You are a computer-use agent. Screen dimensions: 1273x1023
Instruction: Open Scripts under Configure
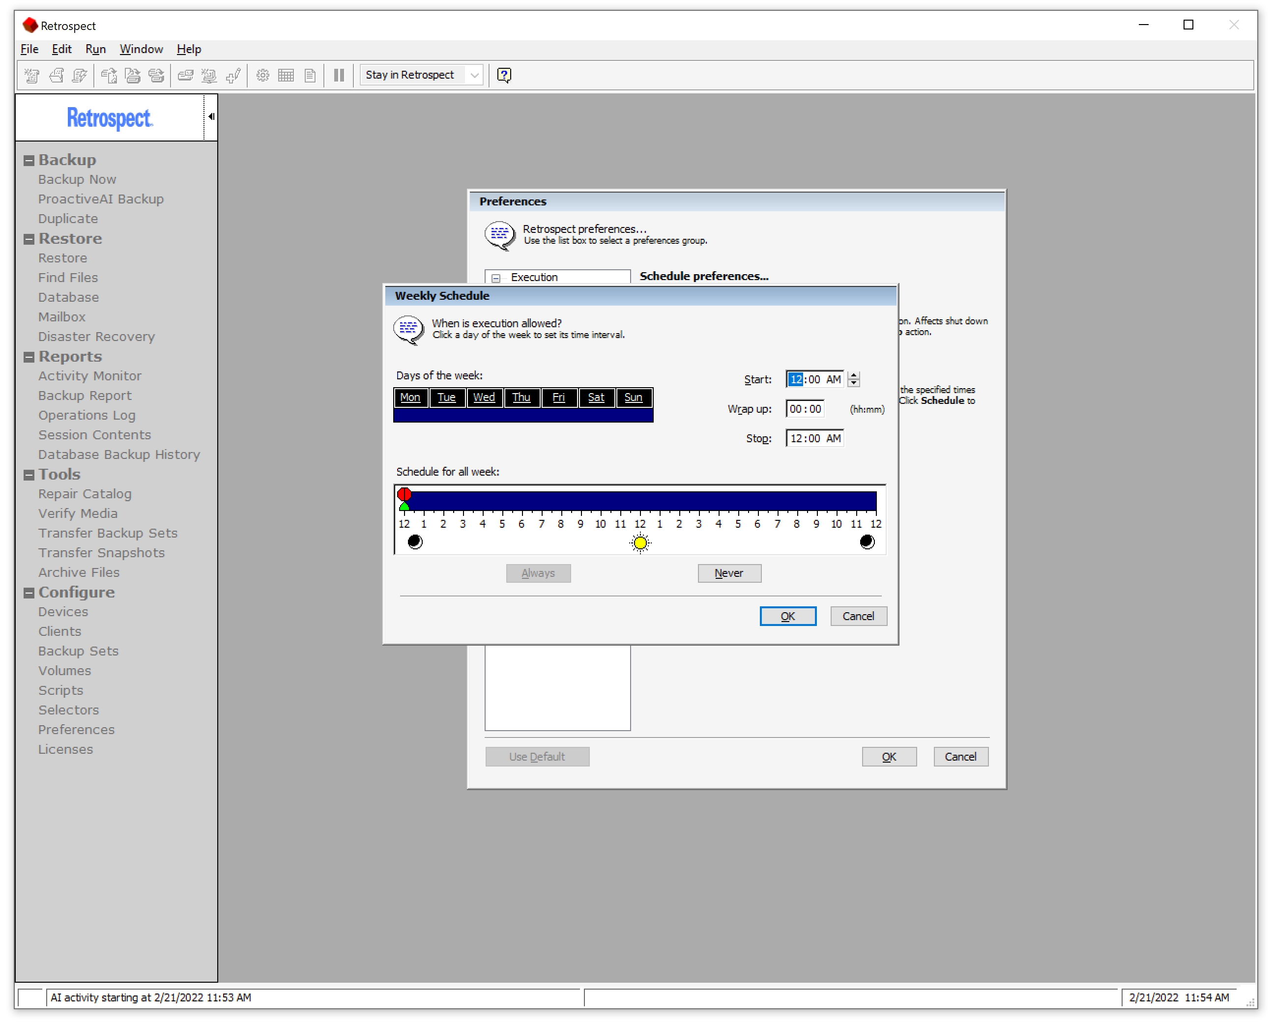point(61,691)
